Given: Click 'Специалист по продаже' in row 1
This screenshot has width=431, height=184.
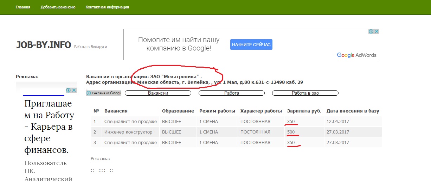Looking at the screenshot, I should click(x=130, y=122).
